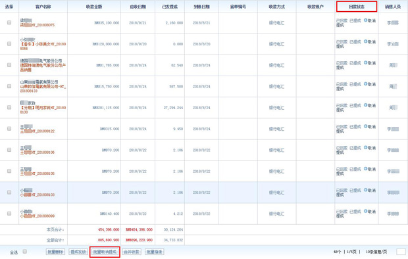Open 德国特瑞德电气股份公司产品销售 link
Image resolution: width=408 pixels, height=259 pixels.
(x=43, y=67)
